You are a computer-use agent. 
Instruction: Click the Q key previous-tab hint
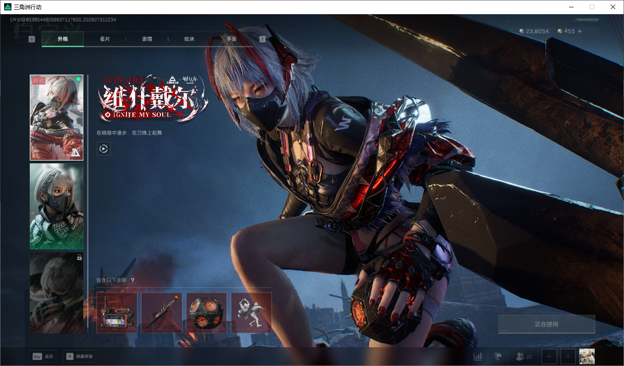coord(32,39)
